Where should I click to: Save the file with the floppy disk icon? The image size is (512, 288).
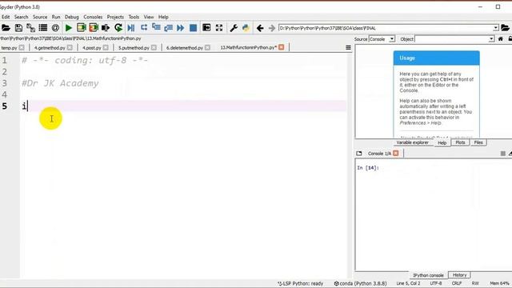pos(18,28)
